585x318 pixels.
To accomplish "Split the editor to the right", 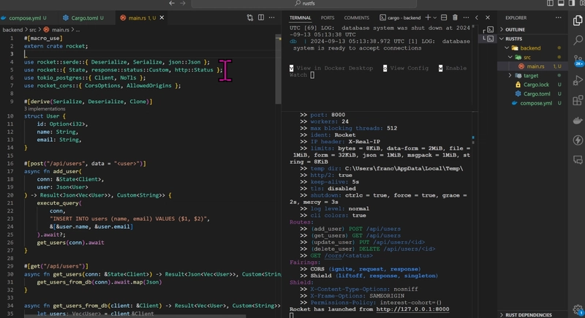I will coord(261,18).
